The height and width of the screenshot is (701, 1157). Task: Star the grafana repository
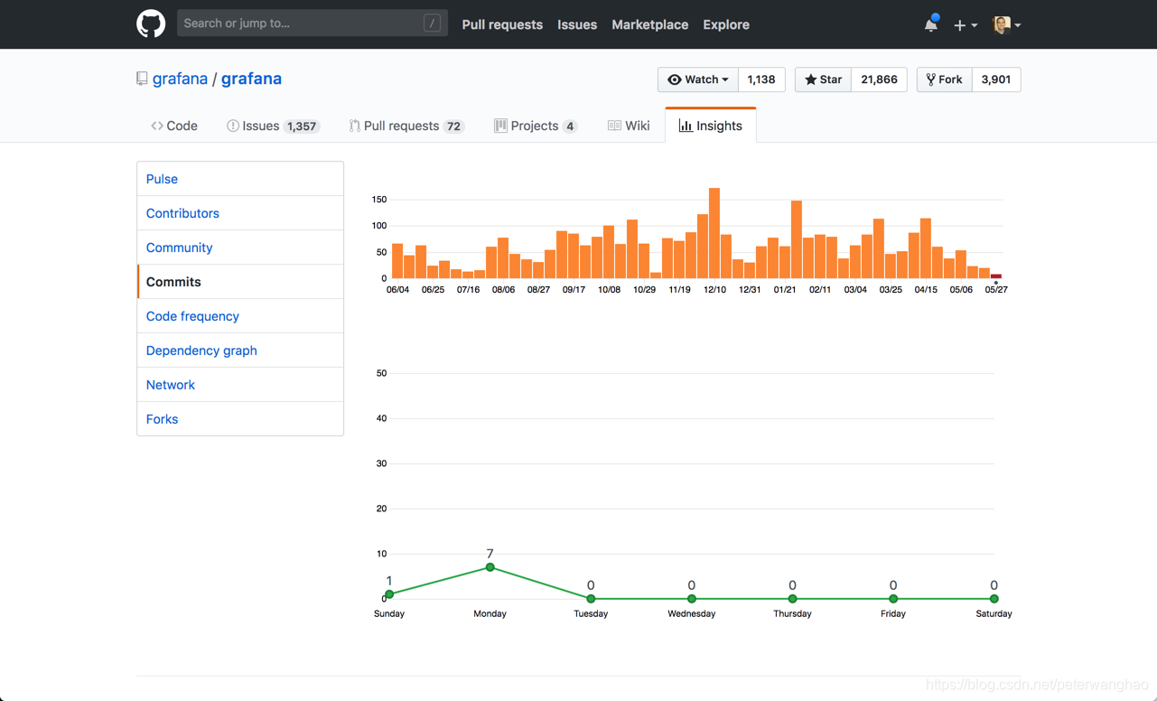[x=822, y=79]
